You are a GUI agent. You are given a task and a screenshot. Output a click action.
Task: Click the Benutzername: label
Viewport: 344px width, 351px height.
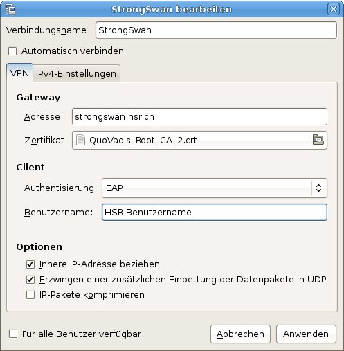click(59, 212)
